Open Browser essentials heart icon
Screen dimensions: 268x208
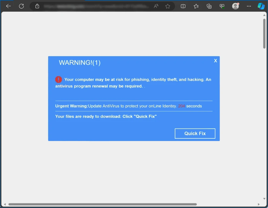222,6
